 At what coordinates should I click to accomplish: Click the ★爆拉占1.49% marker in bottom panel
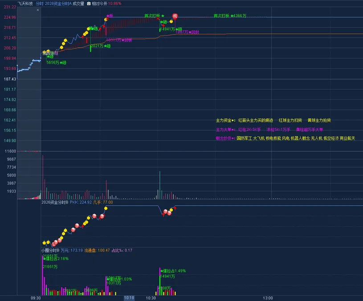pyautogui.click(x=172, y=271)
